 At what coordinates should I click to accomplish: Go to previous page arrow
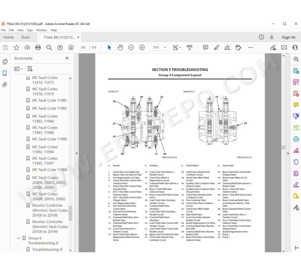point(60,48)
